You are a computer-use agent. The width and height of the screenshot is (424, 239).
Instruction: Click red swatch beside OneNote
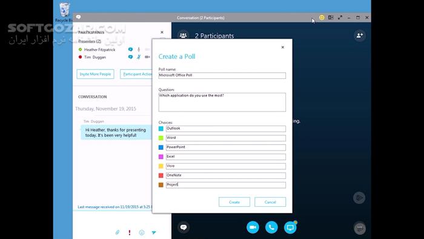[x=161, y=175]
